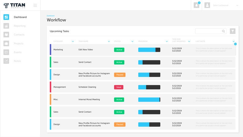This screenshot has width=243, height=137.
Task: Open Reporting via its chart icon
Action: (x=6, y=26)
